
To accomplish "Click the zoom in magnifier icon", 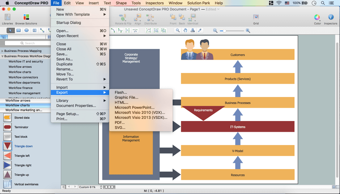I will (248, 31).
